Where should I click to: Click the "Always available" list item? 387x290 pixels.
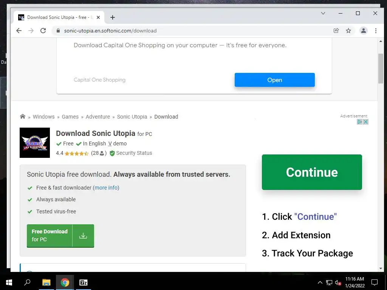(x=56, y=199)
